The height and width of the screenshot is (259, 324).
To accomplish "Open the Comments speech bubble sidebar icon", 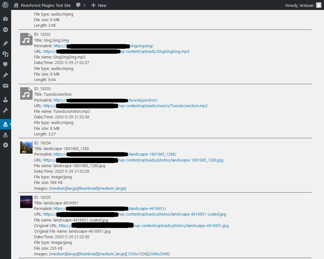I will point(5,64).
